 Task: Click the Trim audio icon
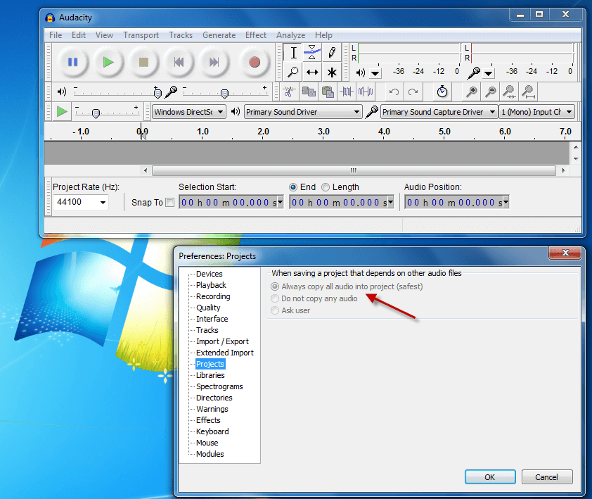[346, 92]
